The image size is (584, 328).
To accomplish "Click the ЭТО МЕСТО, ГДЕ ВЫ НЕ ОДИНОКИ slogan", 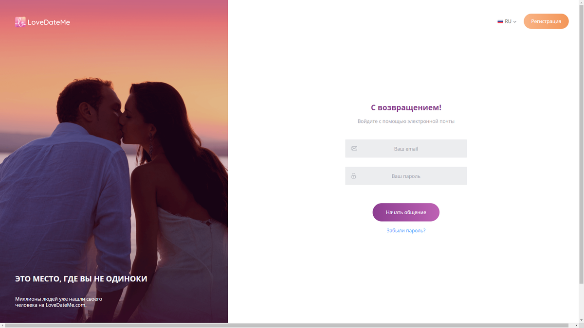I will [81, 279].
